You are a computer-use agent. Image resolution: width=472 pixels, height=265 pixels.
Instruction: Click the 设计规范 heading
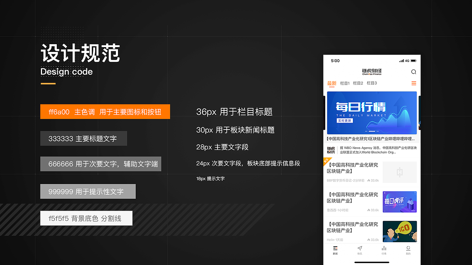80,53
